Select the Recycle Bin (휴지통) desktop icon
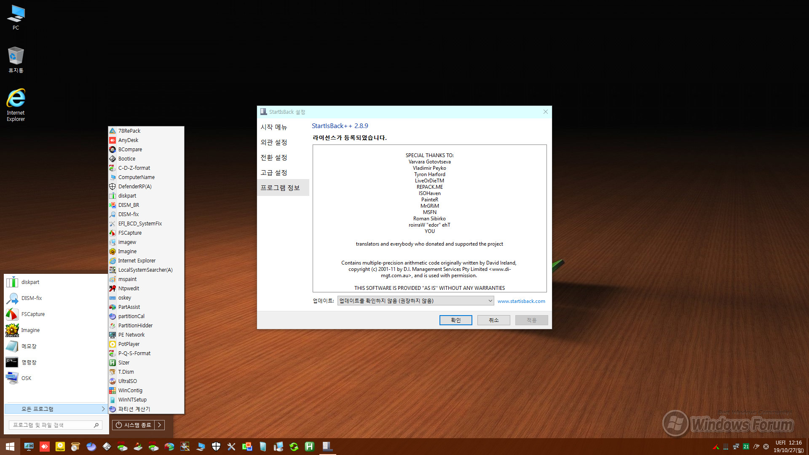Screen dimensions: 809x455 pos(16,60)
